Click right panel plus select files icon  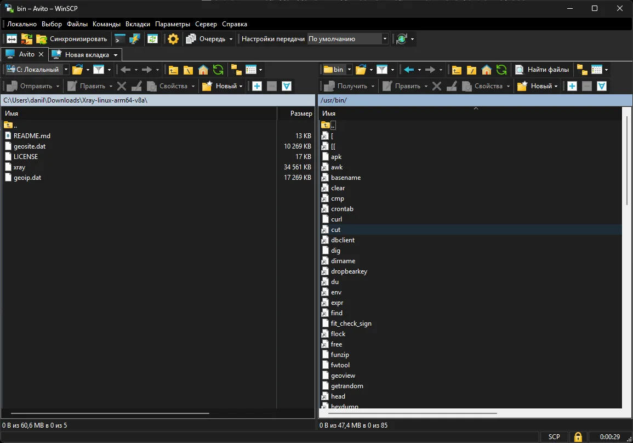click(x=572, y=86)
